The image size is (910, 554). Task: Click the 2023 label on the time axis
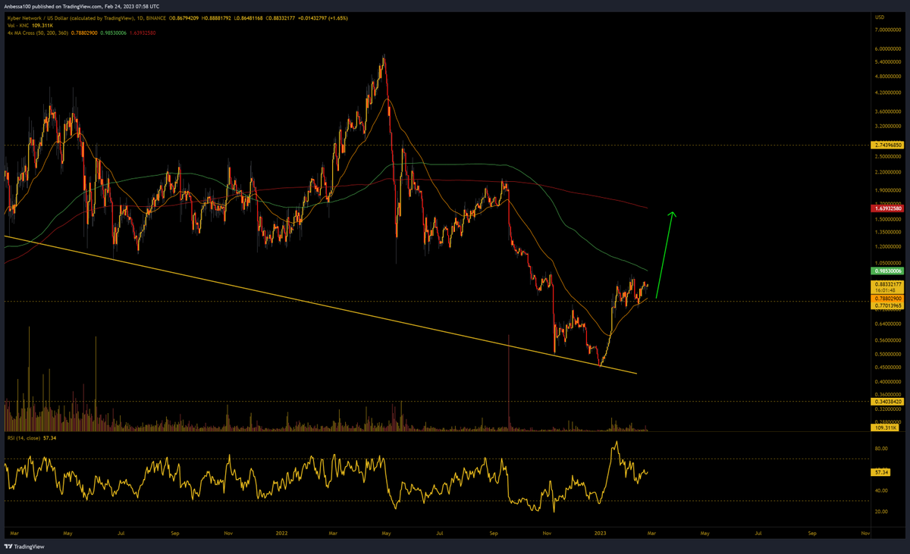click(598, 533)
